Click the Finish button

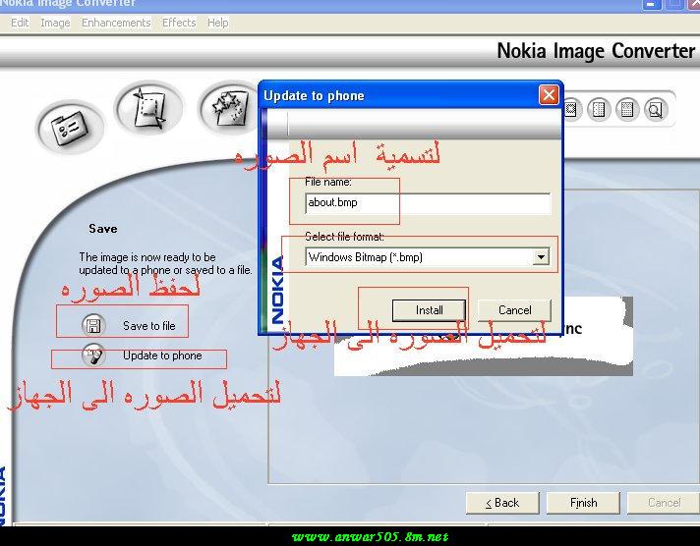583,503
